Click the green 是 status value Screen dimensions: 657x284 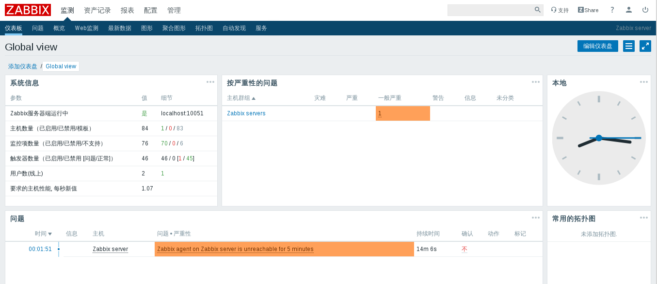point(144,113)
